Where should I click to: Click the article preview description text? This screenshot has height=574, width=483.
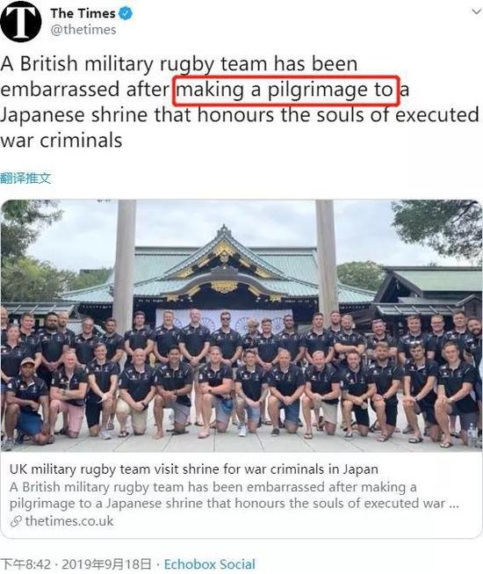(234, 495)
